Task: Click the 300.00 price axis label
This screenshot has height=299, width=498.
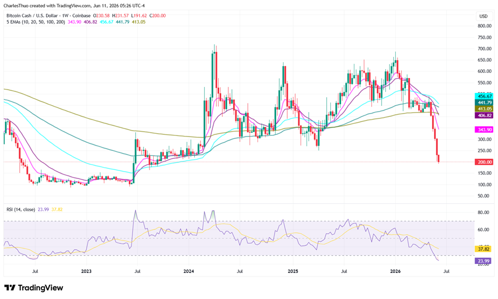Action: click(x=485, y=139)
